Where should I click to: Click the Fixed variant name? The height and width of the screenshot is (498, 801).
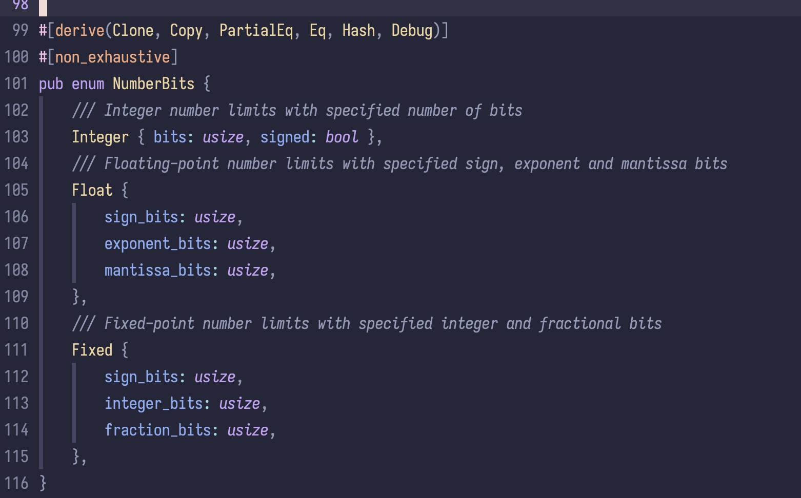click(92, 350)
